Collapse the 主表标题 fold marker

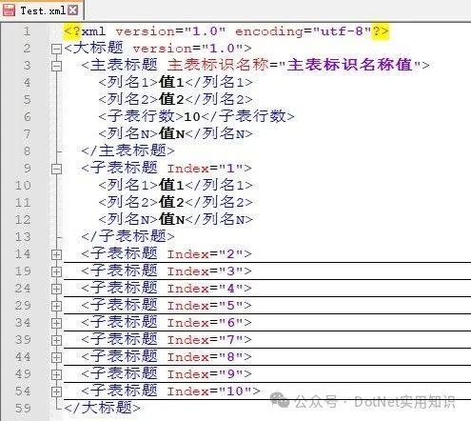tap(56, 66)
